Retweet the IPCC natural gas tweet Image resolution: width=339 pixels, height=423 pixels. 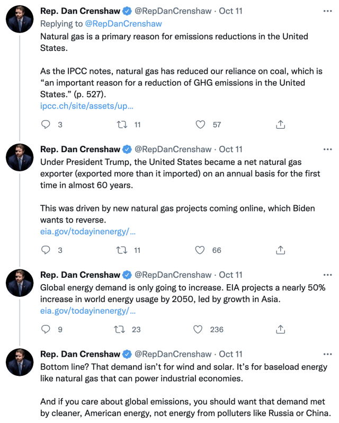point(121,125)
